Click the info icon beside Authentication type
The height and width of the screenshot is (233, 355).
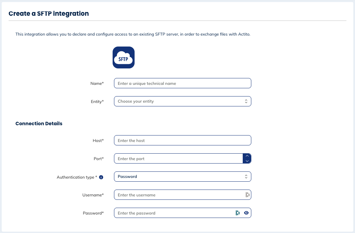(x=101, y=177)
